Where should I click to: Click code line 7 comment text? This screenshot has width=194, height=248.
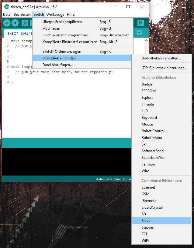click(x=64, y=72)
